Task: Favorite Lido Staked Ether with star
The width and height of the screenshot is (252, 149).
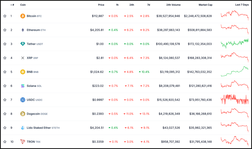Action: pyautogui.click(x=5, y=128)
